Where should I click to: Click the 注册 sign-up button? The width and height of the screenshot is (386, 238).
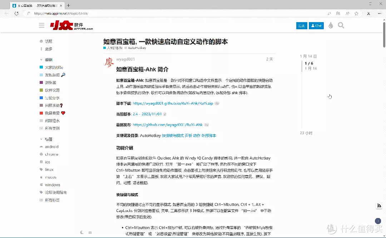302,26
